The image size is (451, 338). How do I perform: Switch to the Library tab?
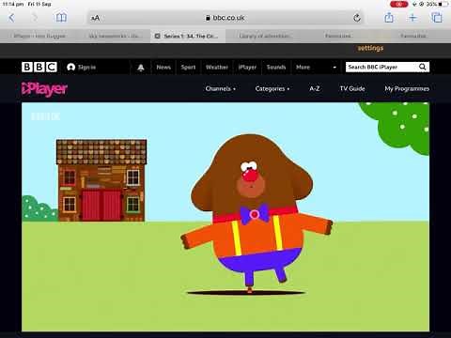point(263,36)
